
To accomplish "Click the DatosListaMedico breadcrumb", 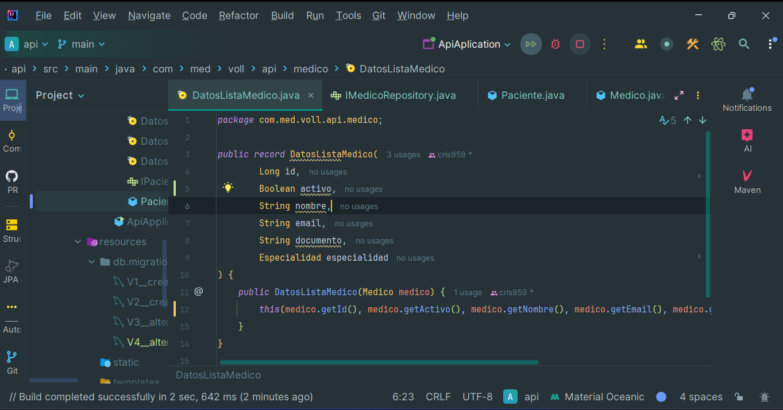I will [x=395, y=69].
